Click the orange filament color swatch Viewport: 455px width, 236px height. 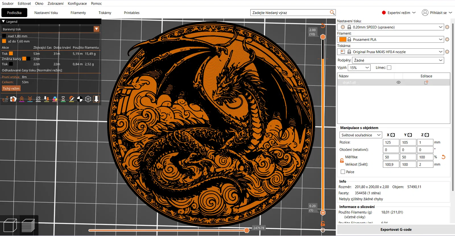[x=343, y=39]
